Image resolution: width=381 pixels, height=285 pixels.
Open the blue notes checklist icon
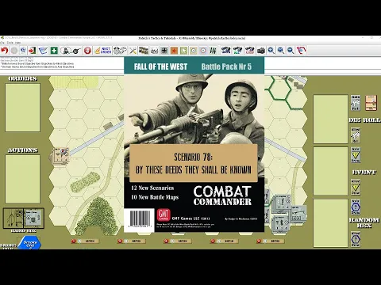[x=43, y=50]
